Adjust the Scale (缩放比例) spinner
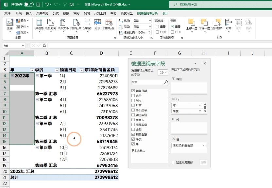Viewport: 272px width, 188px height. [x=149, y=32]
